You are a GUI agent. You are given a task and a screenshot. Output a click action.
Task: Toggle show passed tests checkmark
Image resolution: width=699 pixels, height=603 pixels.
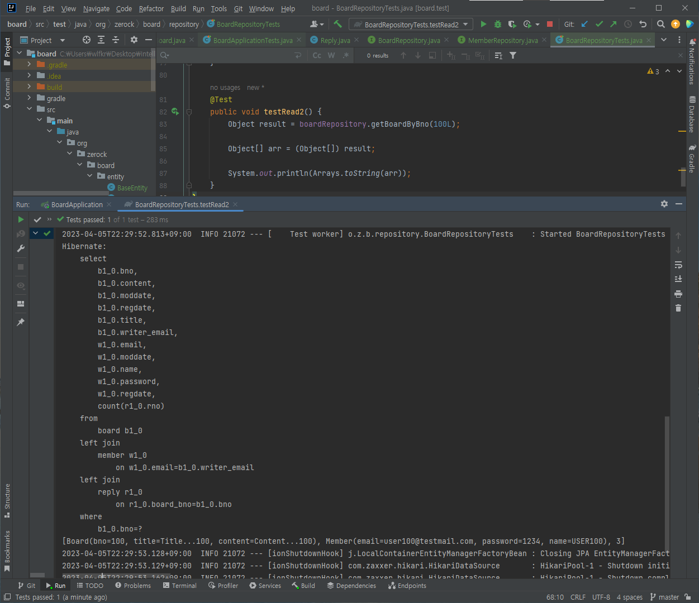coord(37,219)
